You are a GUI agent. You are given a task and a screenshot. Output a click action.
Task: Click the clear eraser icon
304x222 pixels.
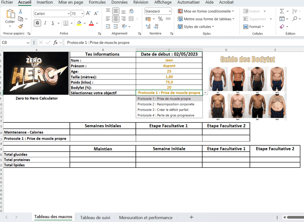282,27
